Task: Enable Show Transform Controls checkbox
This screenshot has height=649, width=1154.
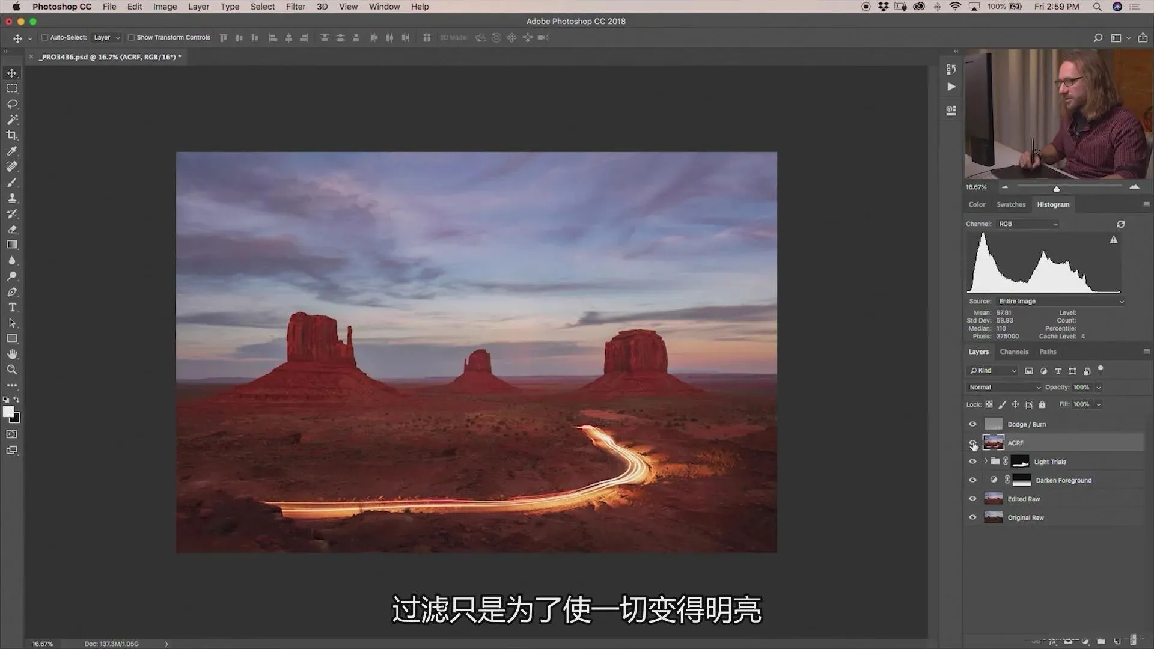Action: pyautogui.click(x=131, y=37)
